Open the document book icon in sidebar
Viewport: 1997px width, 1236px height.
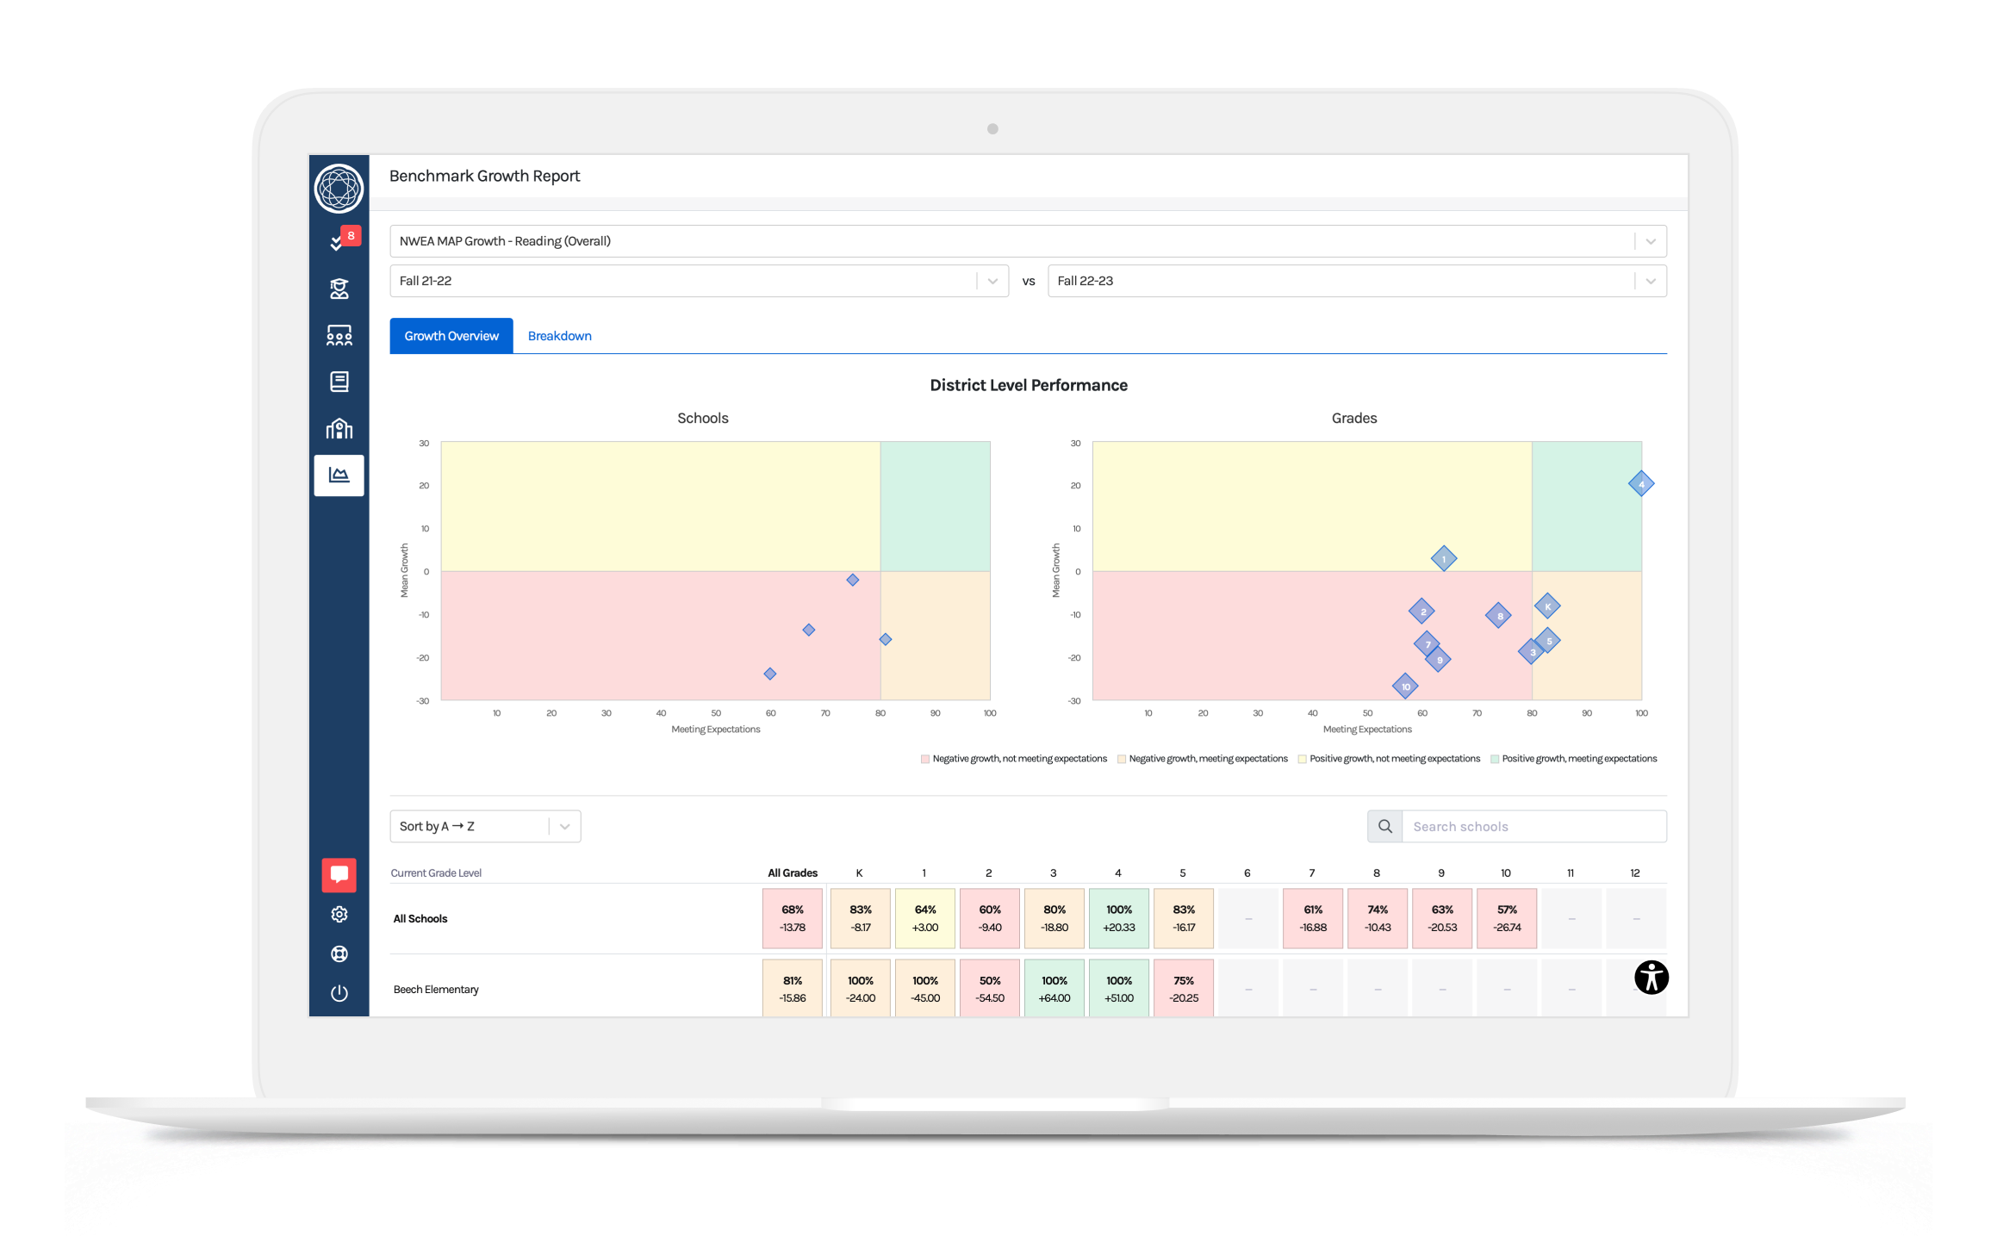click(x=339, y=382)
